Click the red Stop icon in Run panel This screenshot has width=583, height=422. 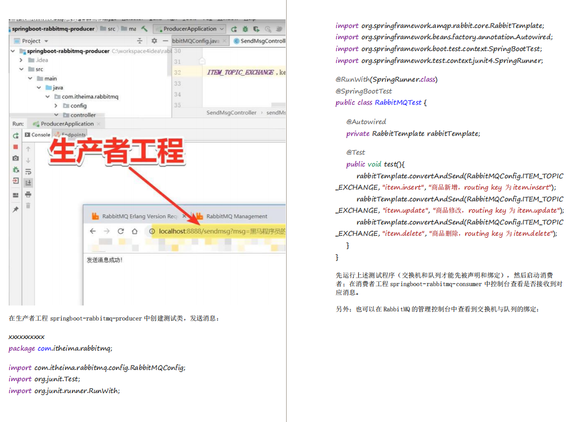tap(16, 147)
